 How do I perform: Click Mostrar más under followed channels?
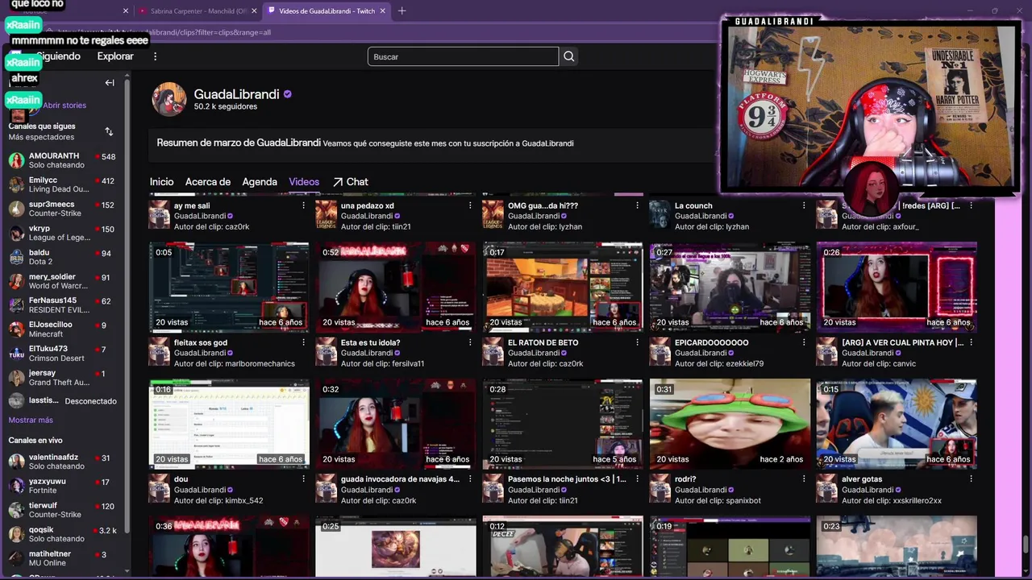pos(31,420)
